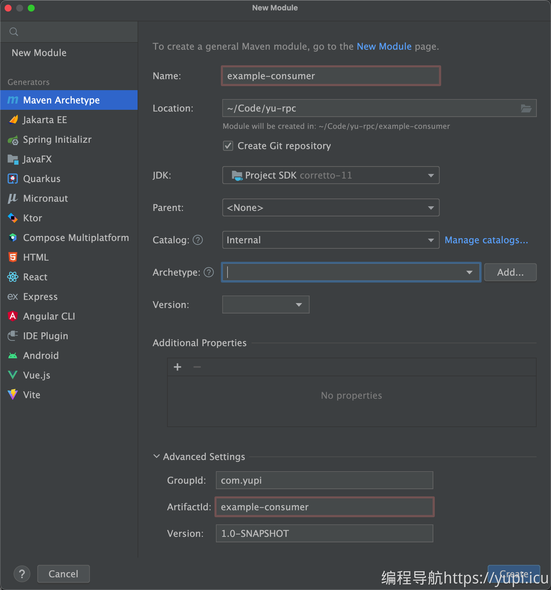Expand the Parent dropdown showing None
The image size is (551, 590).
click(x=330, y=208)
